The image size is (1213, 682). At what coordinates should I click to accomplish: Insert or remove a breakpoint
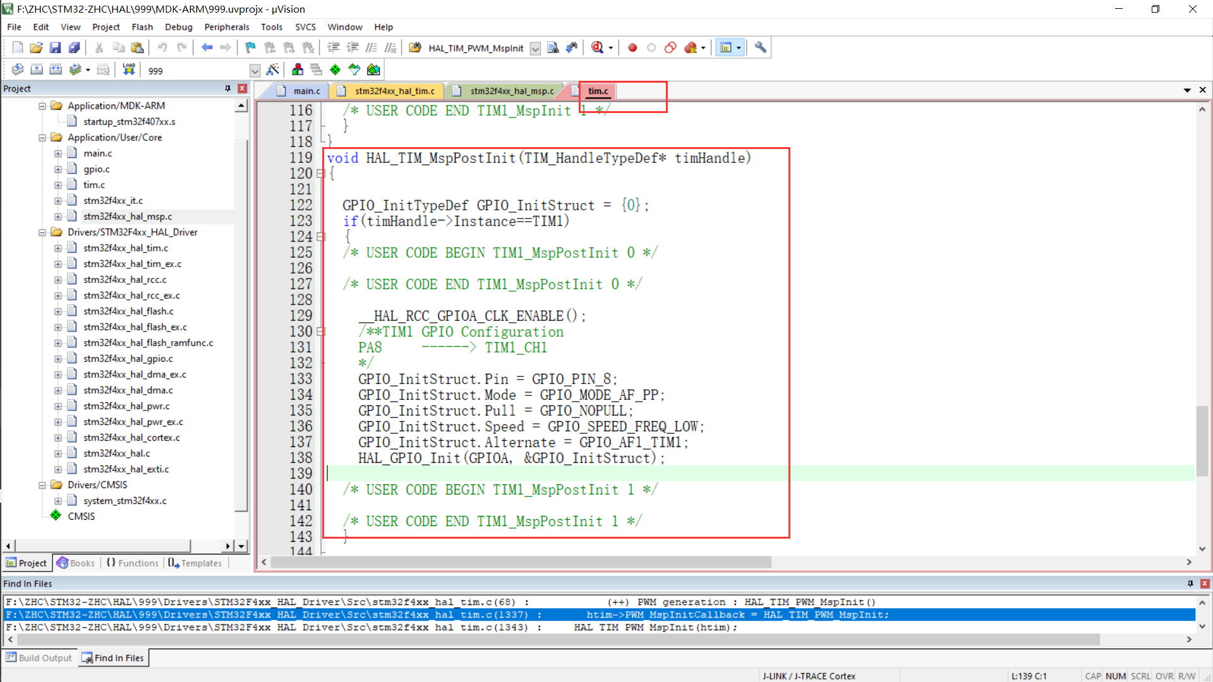632,47
